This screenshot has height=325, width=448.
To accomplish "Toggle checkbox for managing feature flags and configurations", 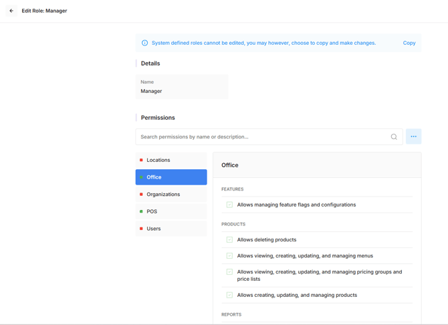I will 229,205.
